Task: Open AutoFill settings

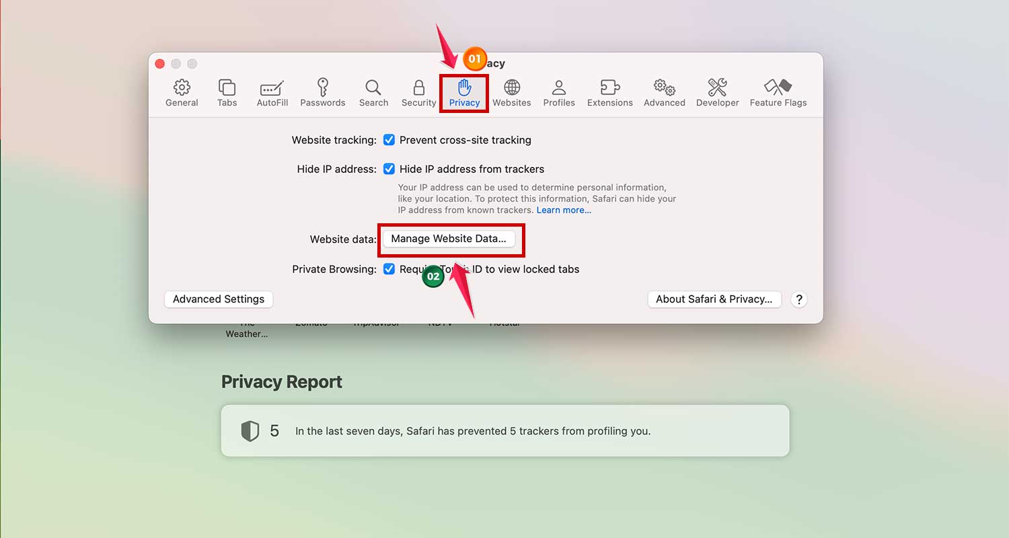Action: [272, 93]
